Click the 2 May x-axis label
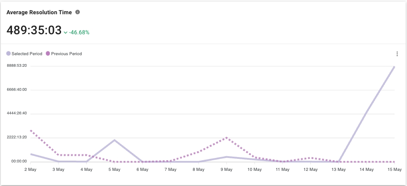Viewport: 407px width, 186px height. point(31,170)
